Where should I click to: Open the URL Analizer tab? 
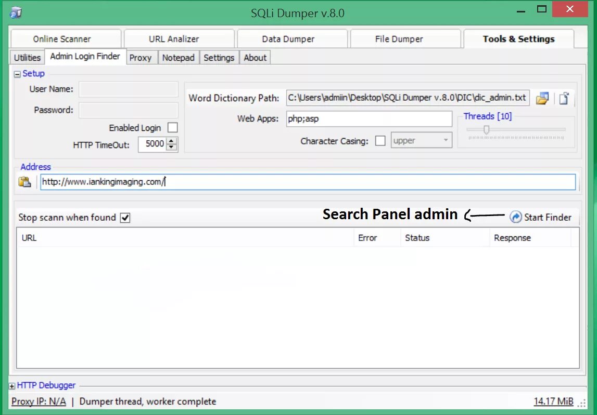pyautogui.click(x=179, y=39)
